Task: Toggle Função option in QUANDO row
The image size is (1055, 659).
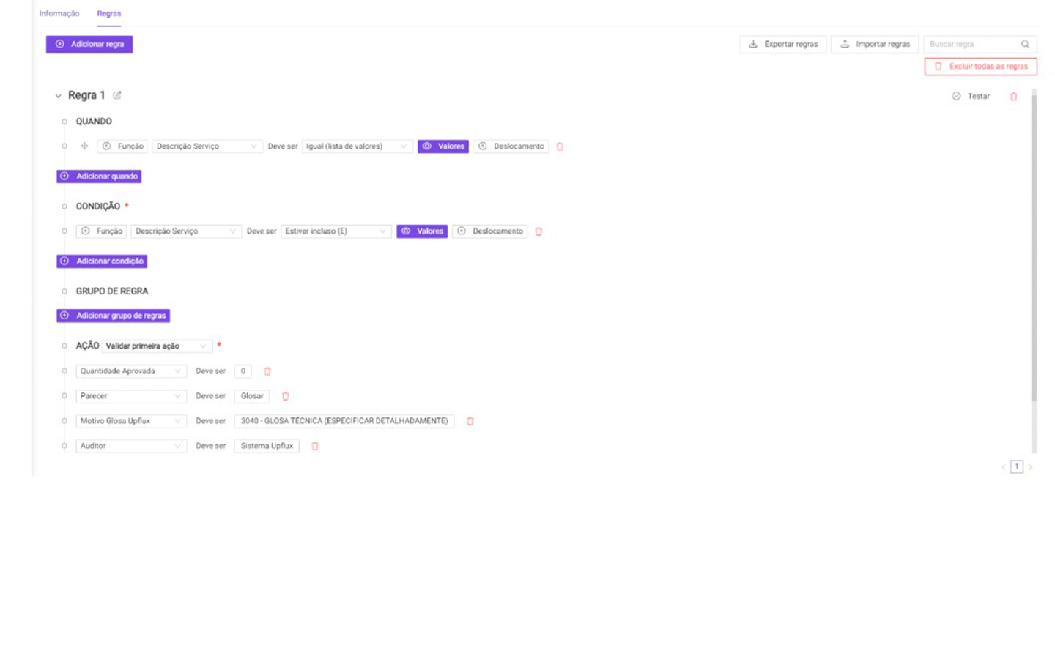Action: [x=123, y=146]
